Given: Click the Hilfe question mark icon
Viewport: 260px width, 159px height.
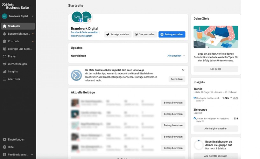Looking at the screenshot, I should click(4, 147).
